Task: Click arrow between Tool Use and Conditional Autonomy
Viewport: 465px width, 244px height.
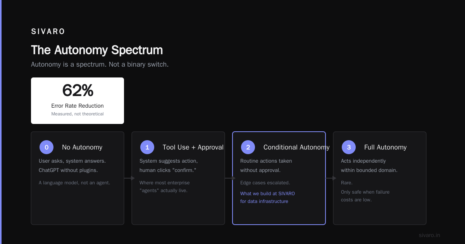Action: pyautogui.click(x=230, y=178)
